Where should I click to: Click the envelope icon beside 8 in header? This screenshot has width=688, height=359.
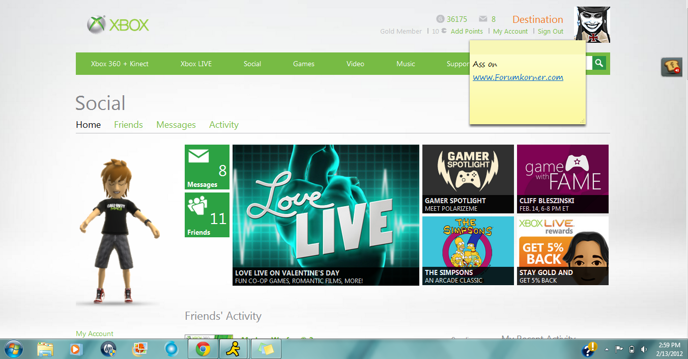483,19
